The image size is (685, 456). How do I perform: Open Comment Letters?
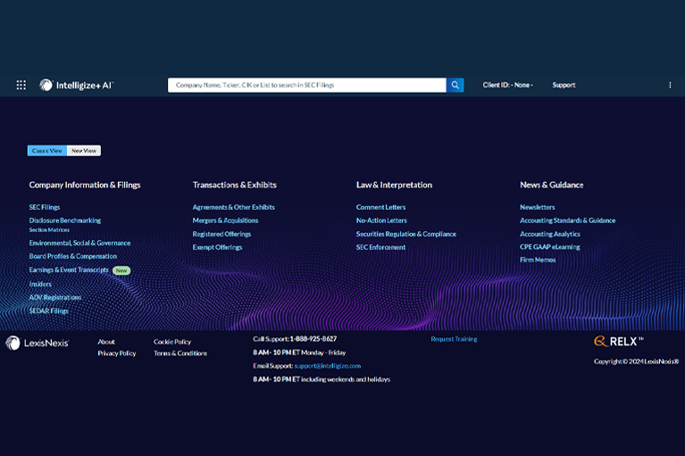pyautogui.click(x=381, y=207)
